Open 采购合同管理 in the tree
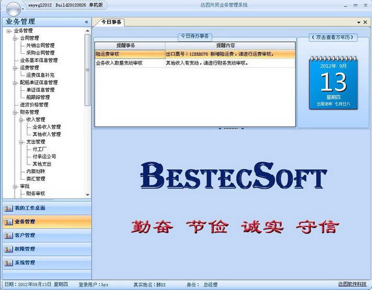Screen dimensions: 372x290 [x=40, y=53]
